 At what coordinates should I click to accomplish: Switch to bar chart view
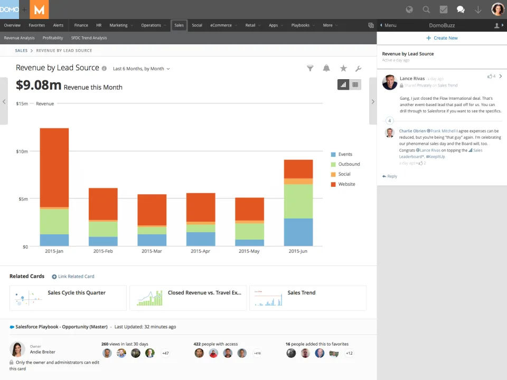pyautogui.click(x=343, y=84)
